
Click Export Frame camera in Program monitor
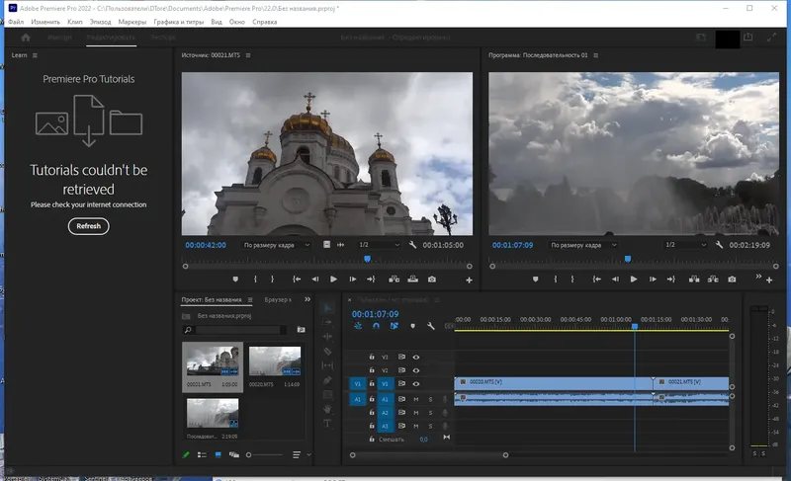click(732, 280)
